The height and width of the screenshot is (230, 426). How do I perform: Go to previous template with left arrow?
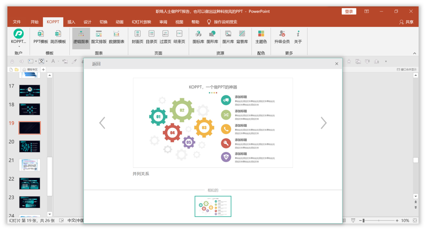(102, 123)
